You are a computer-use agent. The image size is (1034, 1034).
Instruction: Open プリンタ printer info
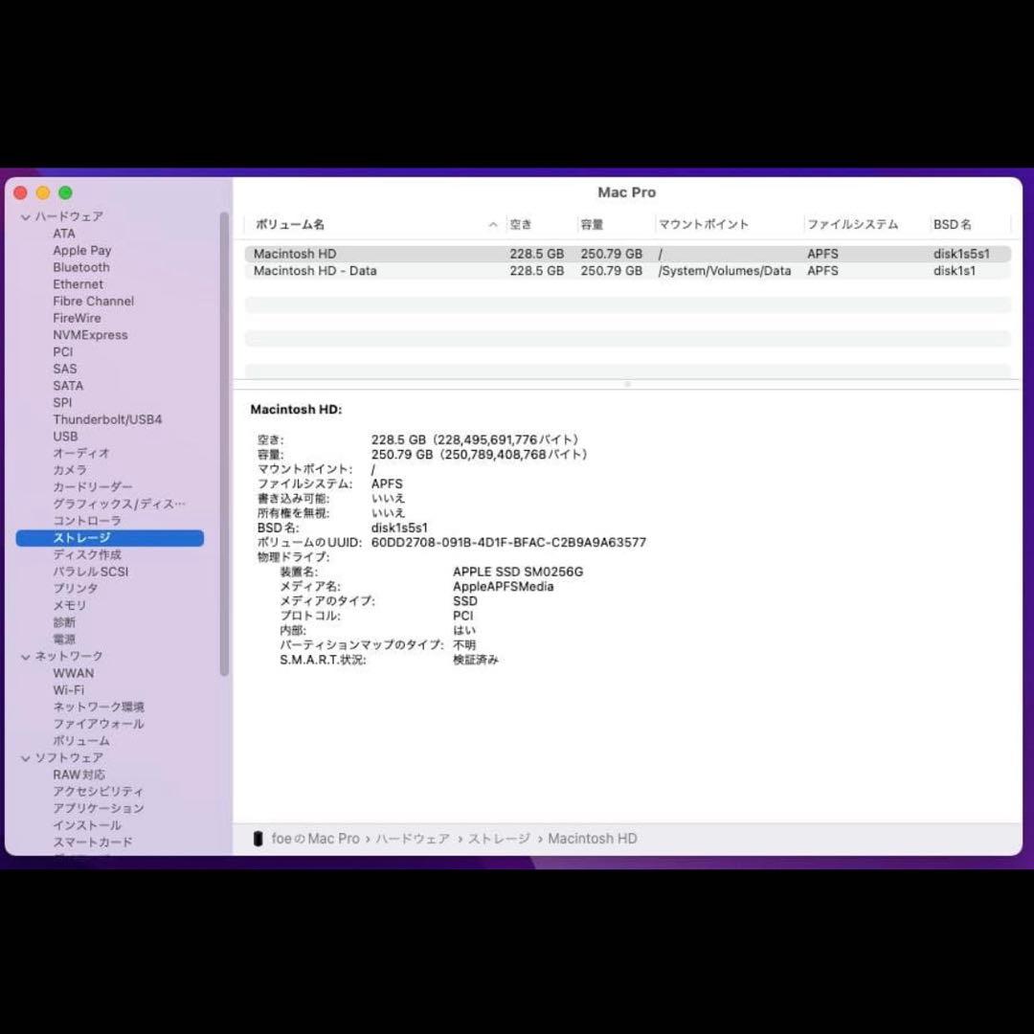(x=76, y=588)
